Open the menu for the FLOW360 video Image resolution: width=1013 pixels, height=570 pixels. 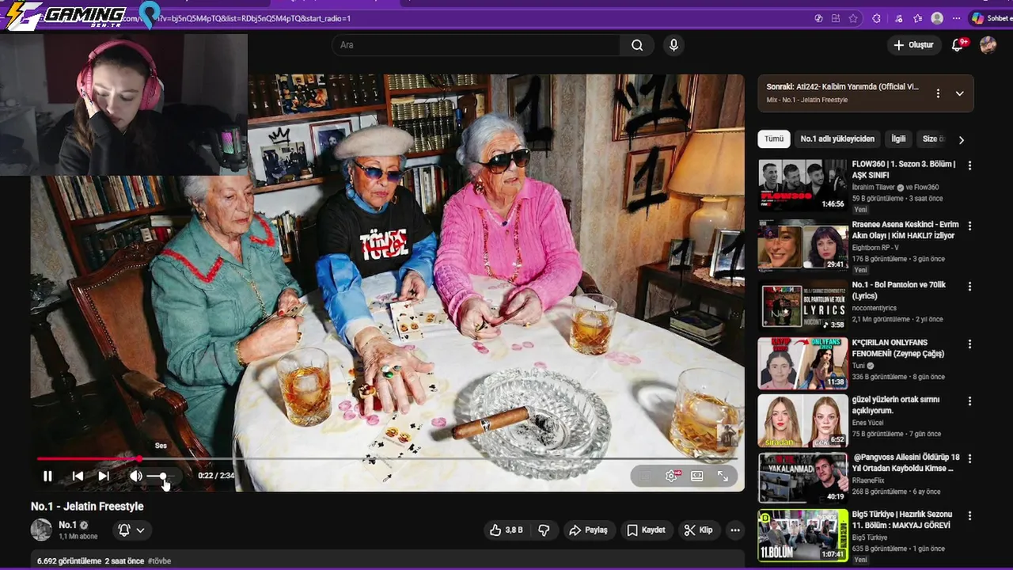(969, 165)
